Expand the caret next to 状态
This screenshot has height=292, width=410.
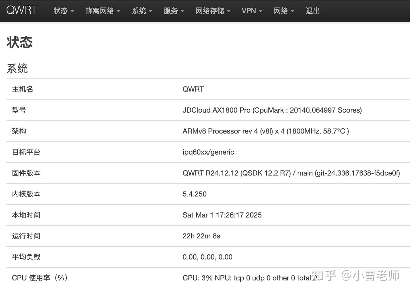[x=72, y=11]
